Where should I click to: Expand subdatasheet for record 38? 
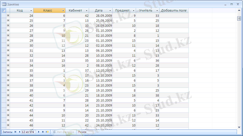click(8, 85)
